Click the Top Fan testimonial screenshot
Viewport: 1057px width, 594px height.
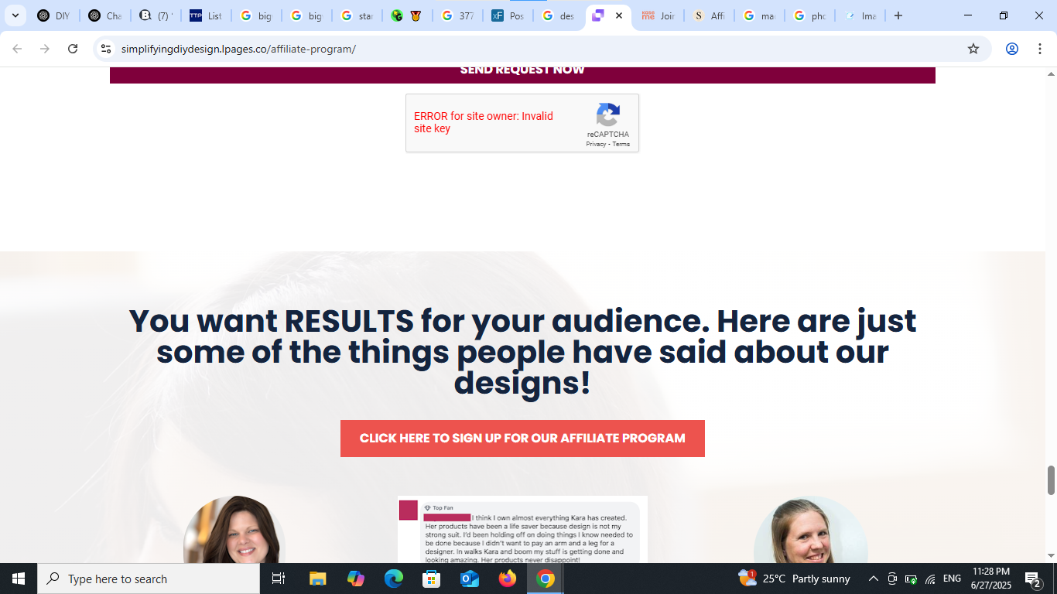(x=522, y=530)
